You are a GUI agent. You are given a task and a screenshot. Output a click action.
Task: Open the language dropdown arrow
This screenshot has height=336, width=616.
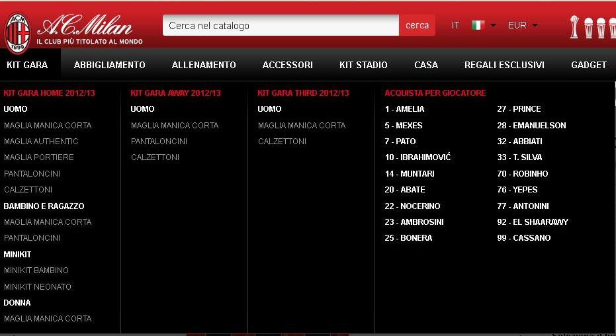point(494,26)
